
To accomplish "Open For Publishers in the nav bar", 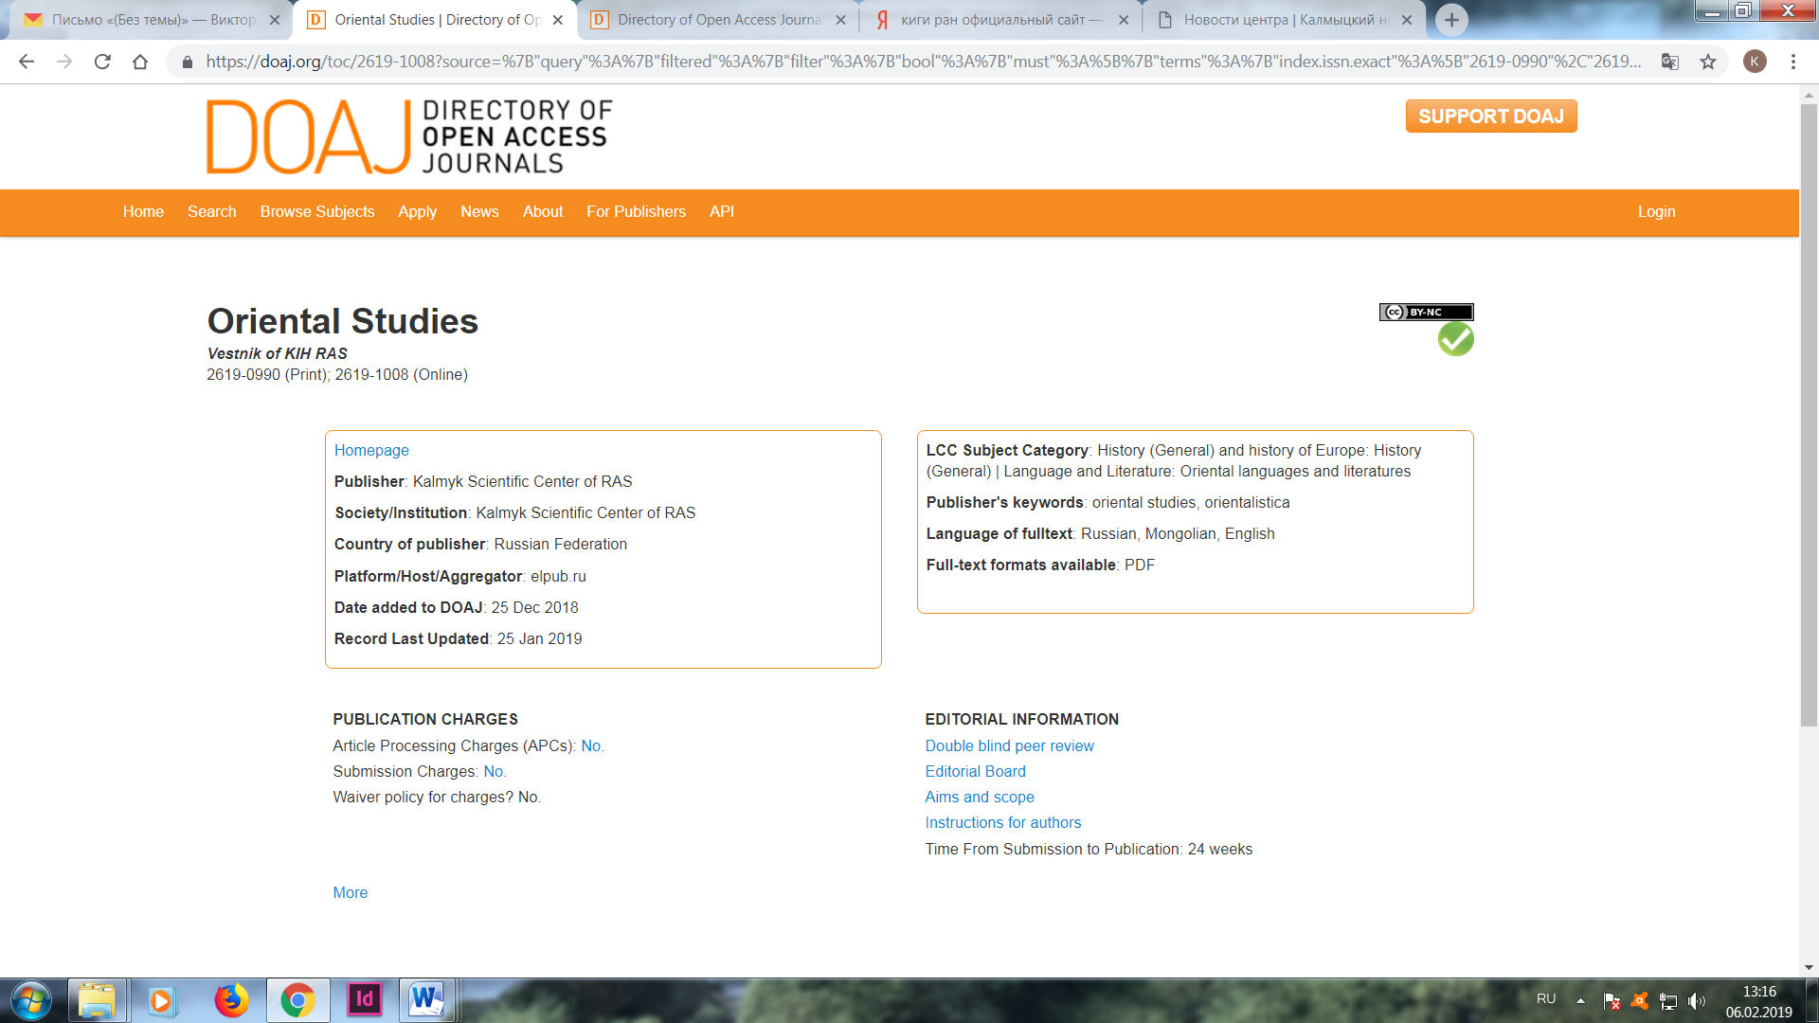I will click(x=636, y=211).
